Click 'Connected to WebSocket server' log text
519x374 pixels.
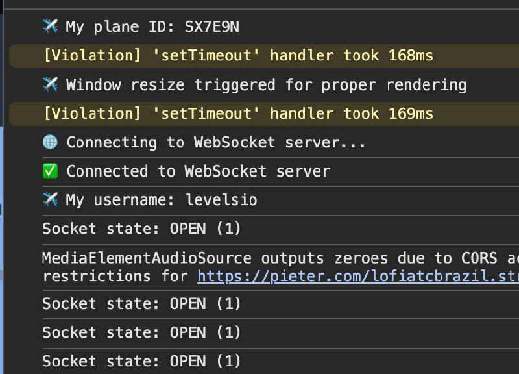point(199,171)
